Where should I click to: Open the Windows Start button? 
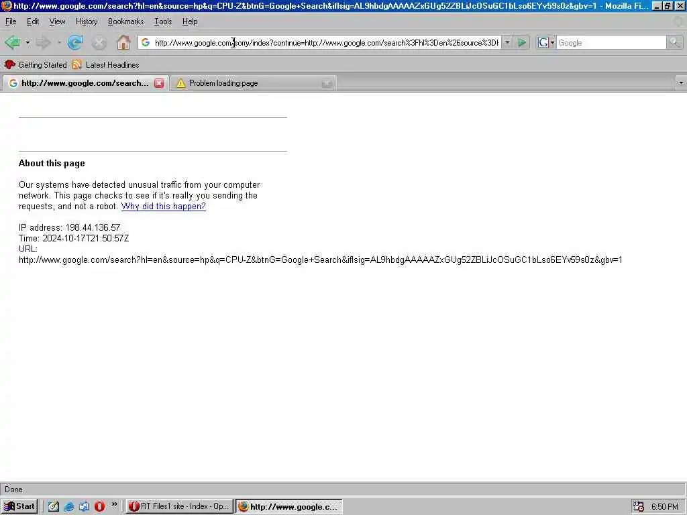[x=19, y=506]
